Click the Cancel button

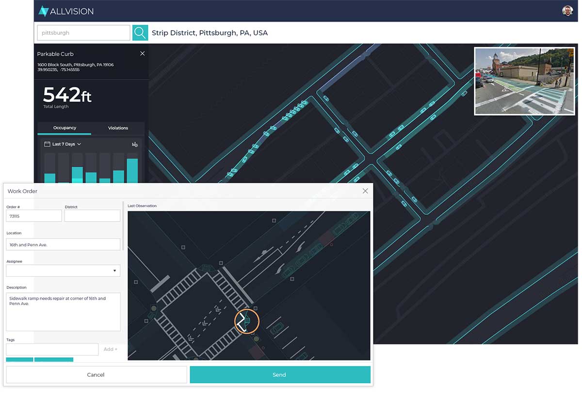click(96, 375)
